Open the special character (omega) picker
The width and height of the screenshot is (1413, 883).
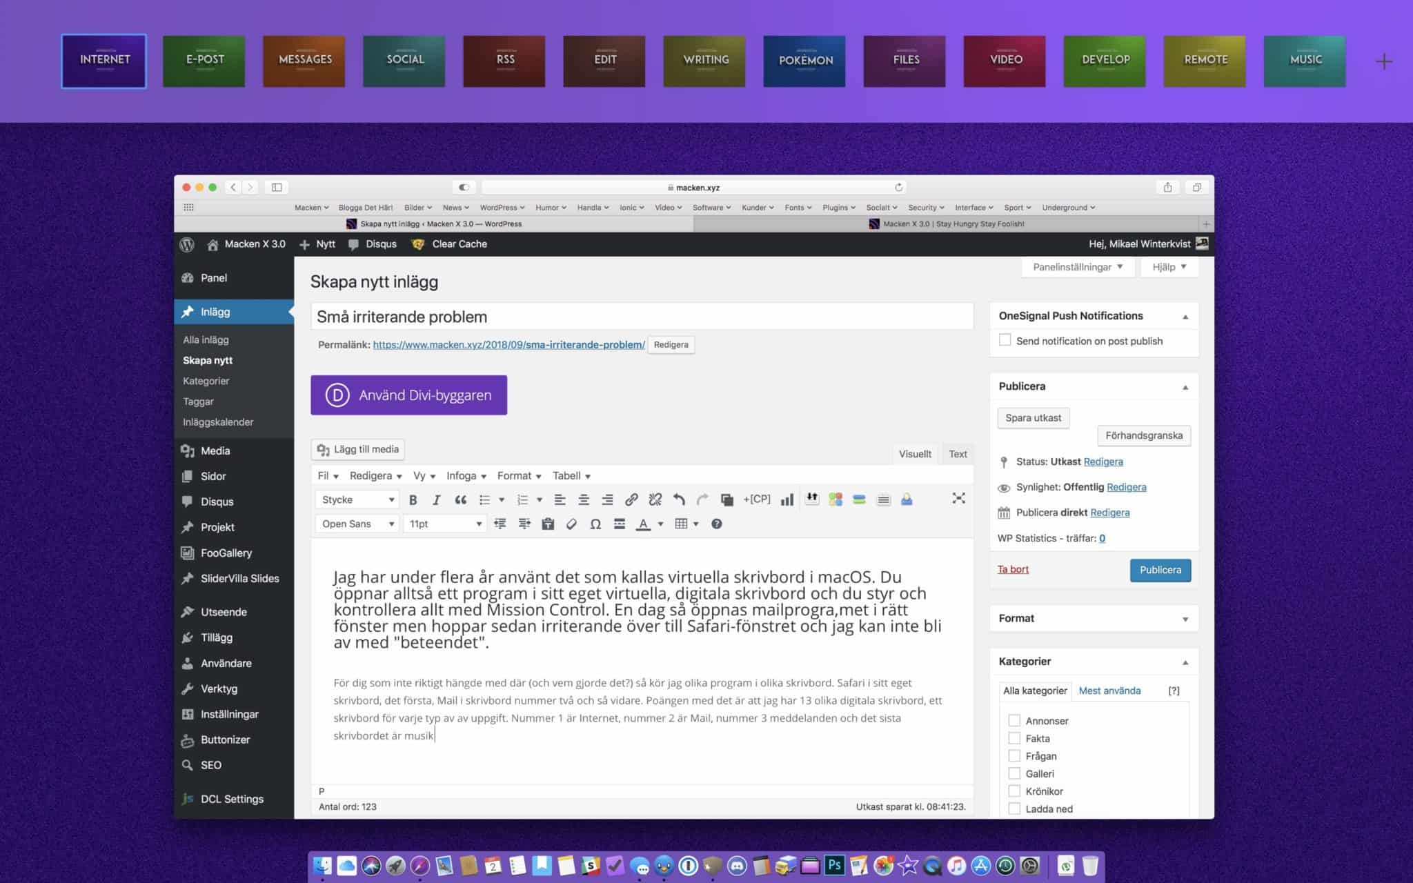[x=595, y=524]
